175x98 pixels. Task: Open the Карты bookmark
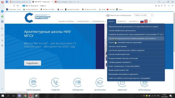pyautogui.click(x=119, y=10)
